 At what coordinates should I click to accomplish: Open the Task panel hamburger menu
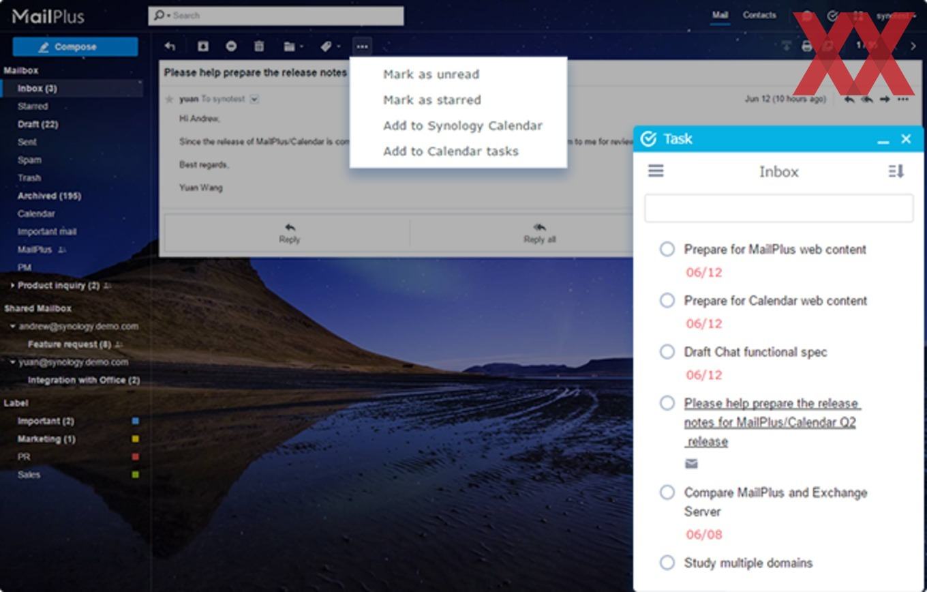coord(656,171)
